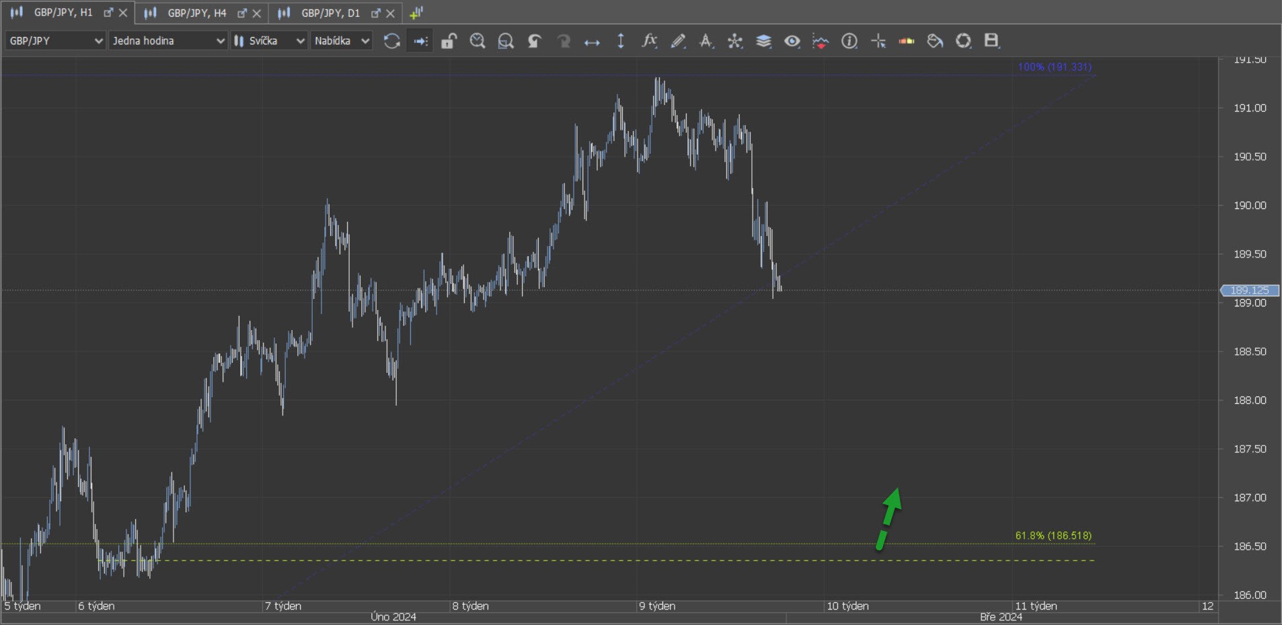Close the GBP/JPY, H4 tab
The image size is (1282, 625).
coord(256,13)
